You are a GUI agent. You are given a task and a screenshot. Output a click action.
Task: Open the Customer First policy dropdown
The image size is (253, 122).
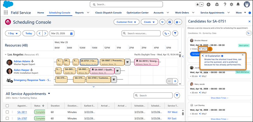point(126,22)
